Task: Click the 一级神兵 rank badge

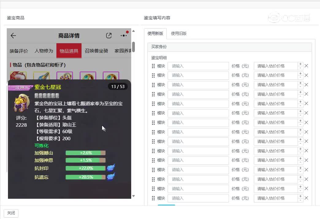Action: (20, 88)
